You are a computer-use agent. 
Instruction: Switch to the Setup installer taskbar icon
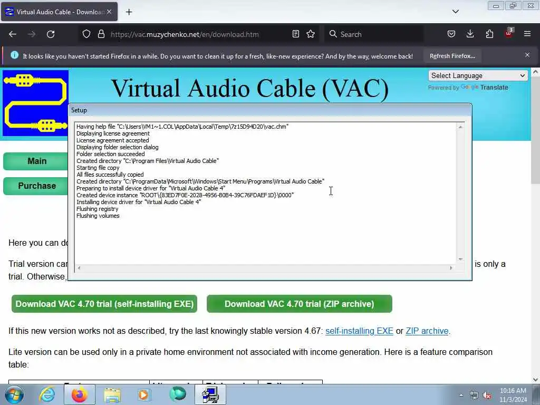[x=210, y=394]
